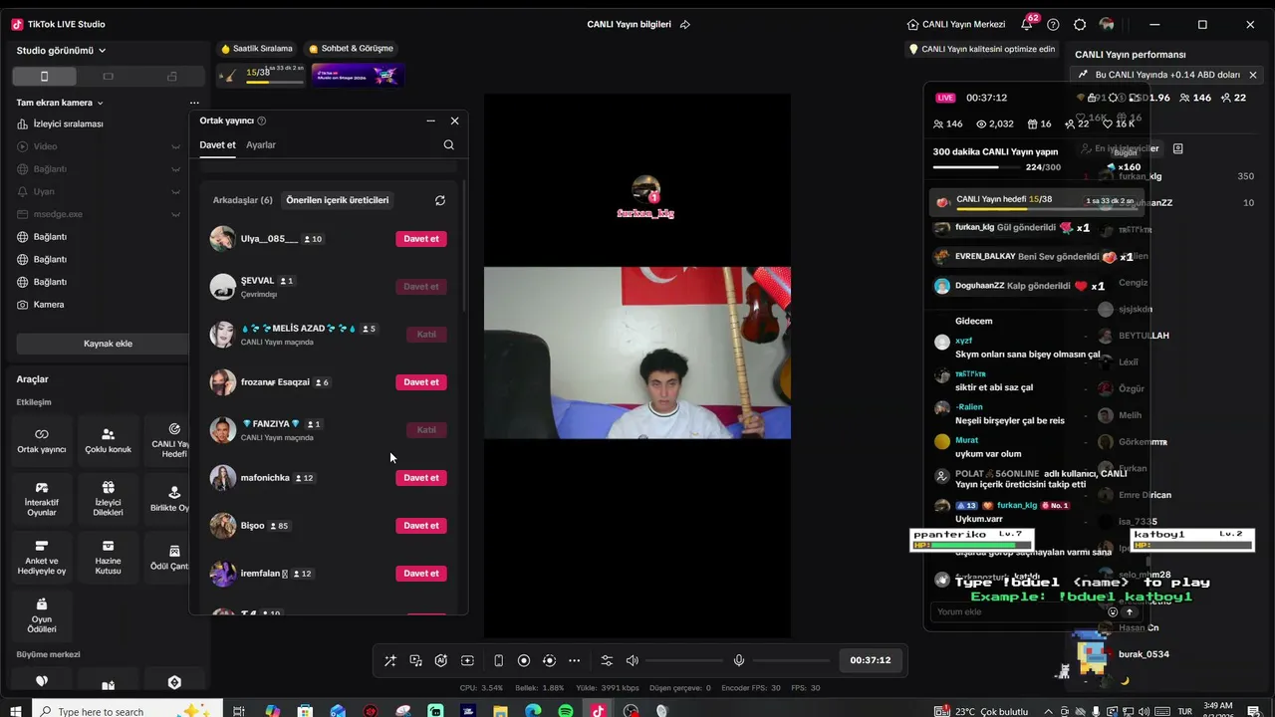This screenshot has height=717, width=1275.
Task: Click the record circle icon
Action: [x=524, y=660]
